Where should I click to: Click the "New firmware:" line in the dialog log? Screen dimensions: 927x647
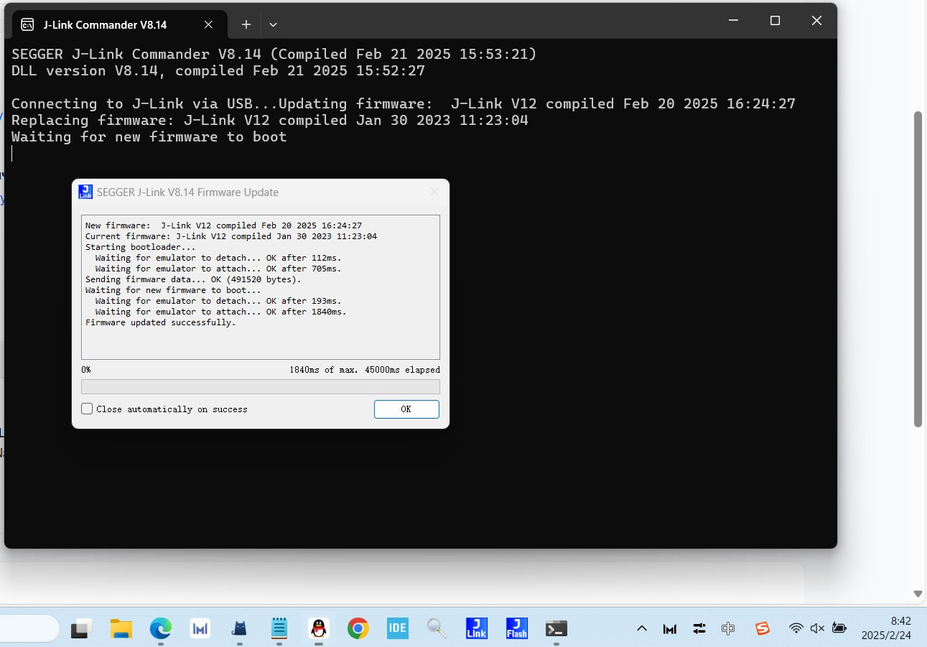pos(223,225)
